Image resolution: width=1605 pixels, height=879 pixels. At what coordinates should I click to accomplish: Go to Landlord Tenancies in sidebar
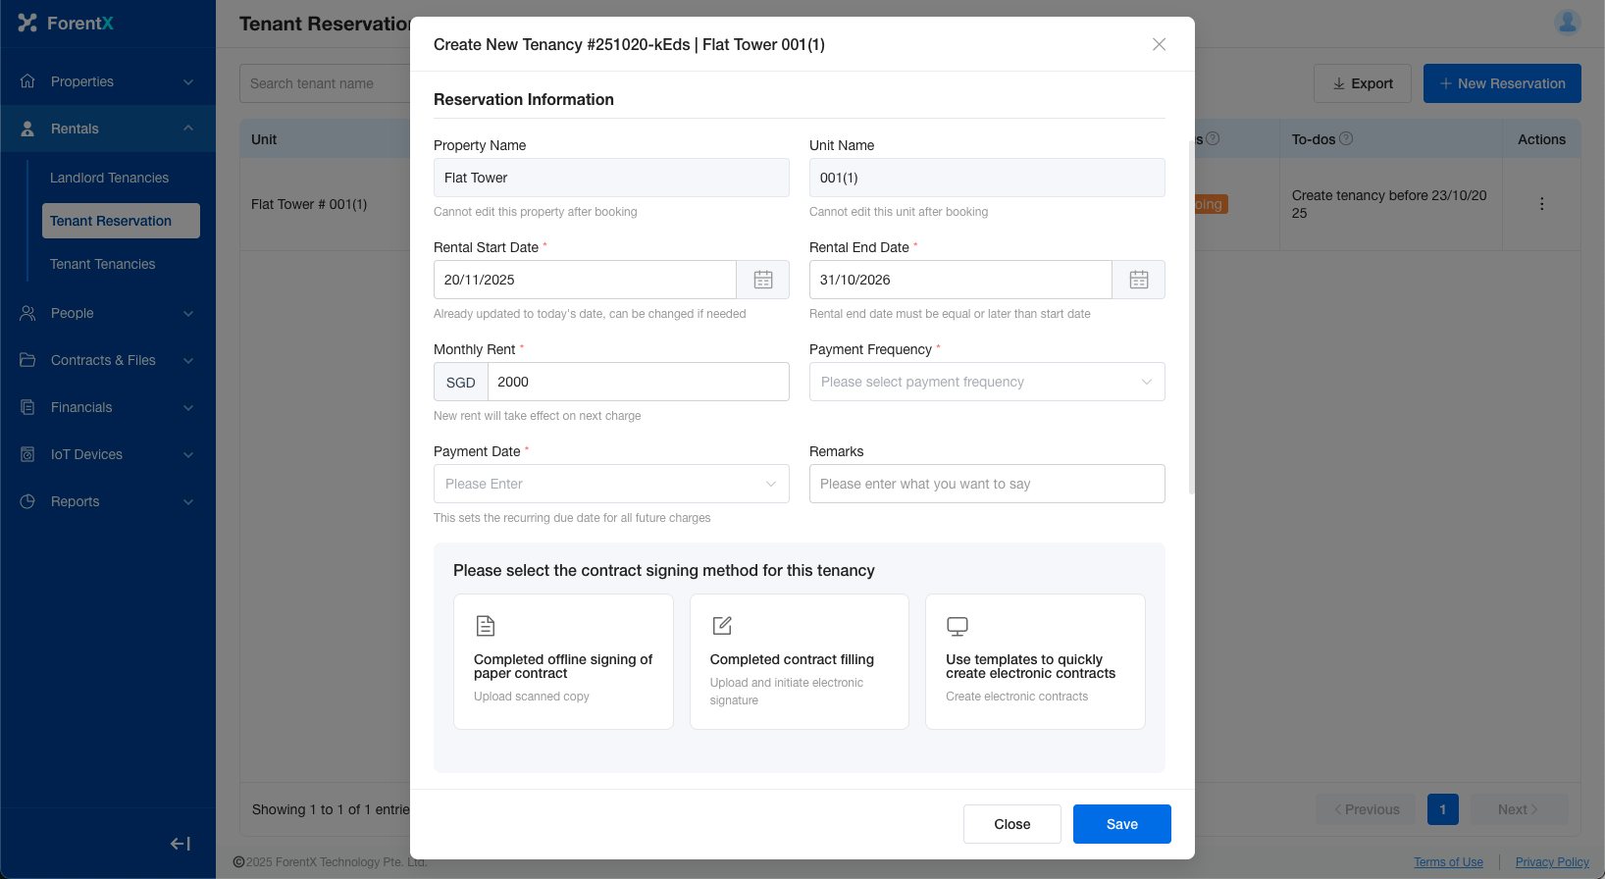pos(110,178)
